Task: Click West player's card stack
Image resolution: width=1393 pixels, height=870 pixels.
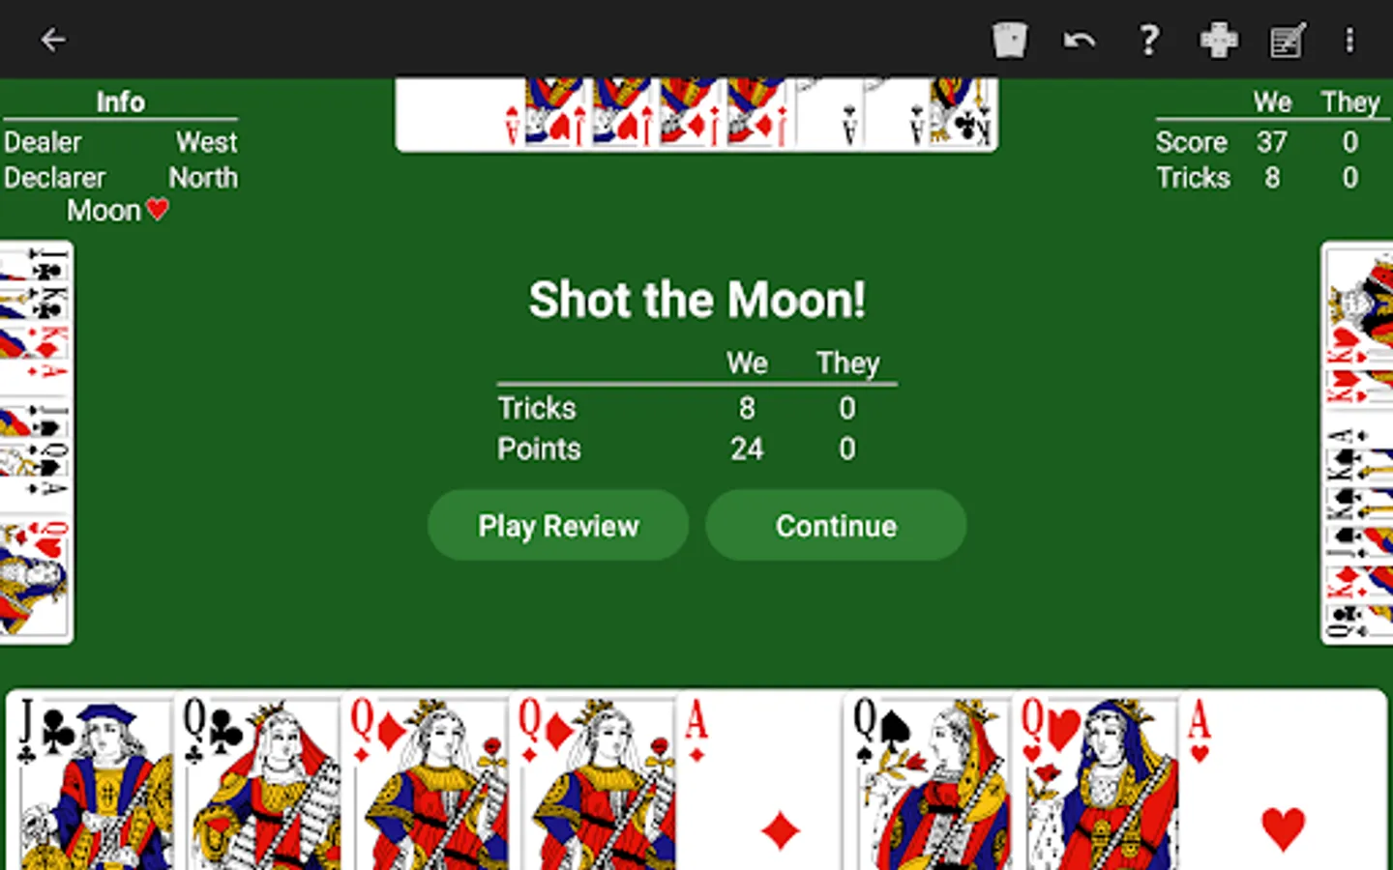Action: tap(36, 442)
